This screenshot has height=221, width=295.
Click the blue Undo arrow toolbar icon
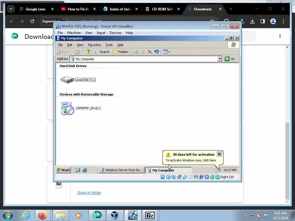(x=156, y=52)
